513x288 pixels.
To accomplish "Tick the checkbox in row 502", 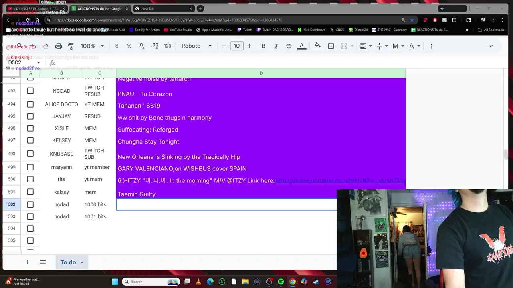I will 30,204.
